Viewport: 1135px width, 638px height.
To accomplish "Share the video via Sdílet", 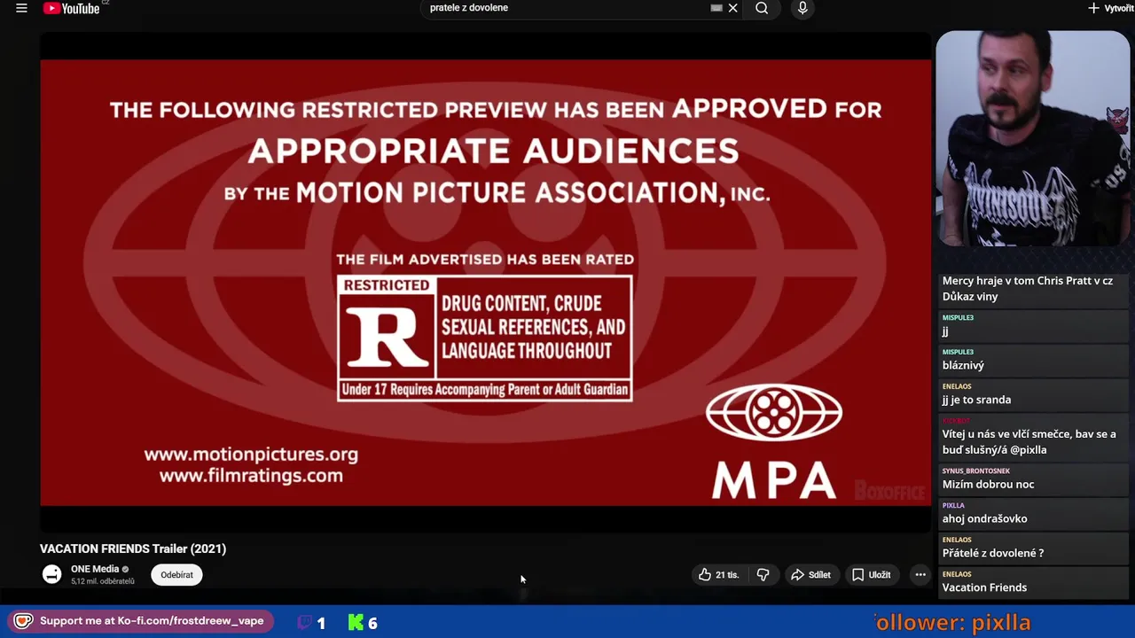I will pos(810,575).
